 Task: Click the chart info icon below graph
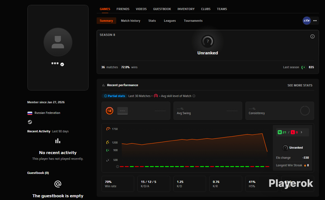pyautogui.click(x=118, y=167)
